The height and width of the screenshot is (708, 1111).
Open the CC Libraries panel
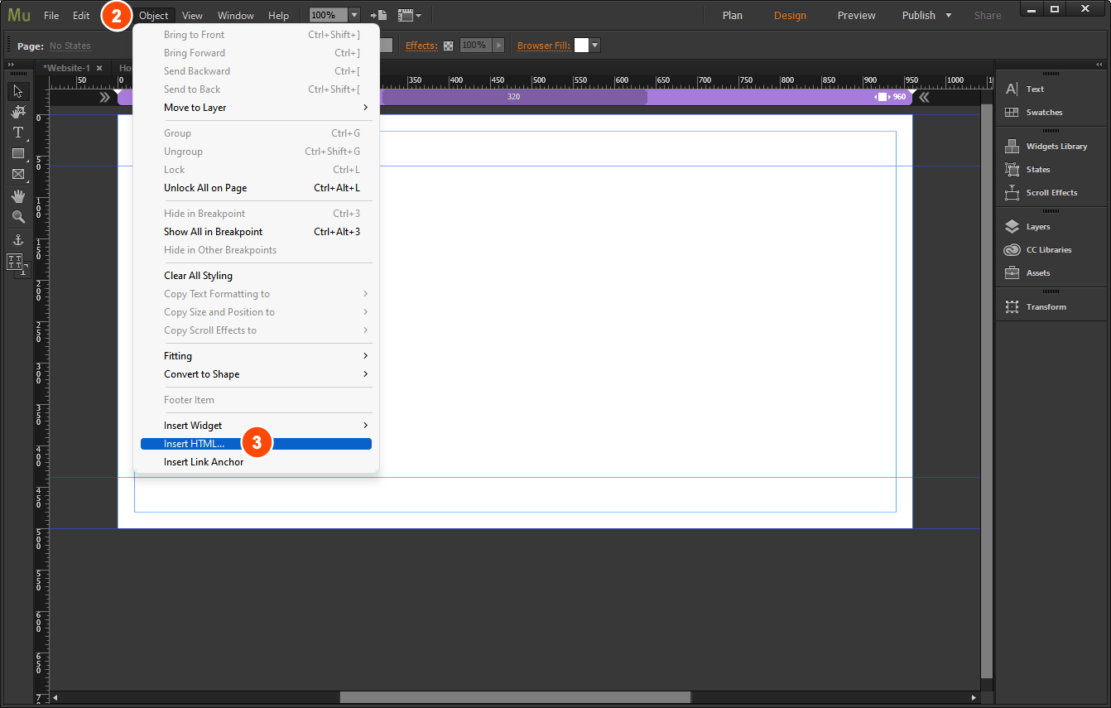click(x=1048, y=250)
